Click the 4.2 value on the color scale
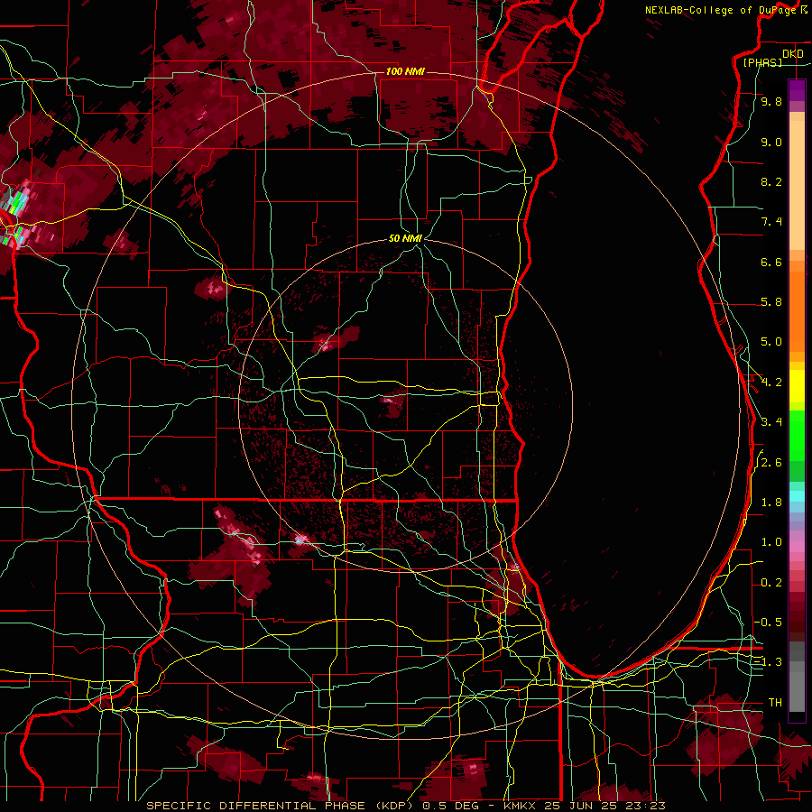The image size is (812, 812). pos(771,383)
